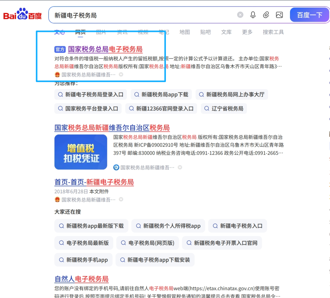Open the 地图 tab

tap(185, 32)
